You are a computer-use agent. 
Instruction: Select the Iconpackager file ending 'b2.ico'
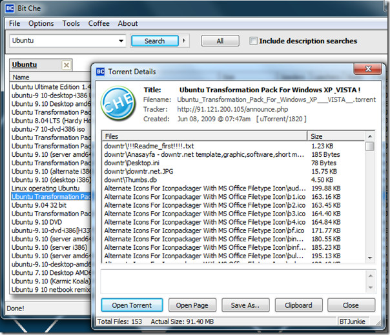(233, 205)
